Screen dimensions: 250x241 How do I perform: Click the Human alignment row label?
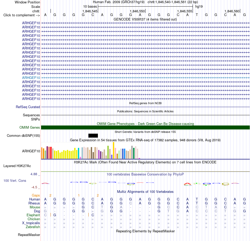coord(34,199)
